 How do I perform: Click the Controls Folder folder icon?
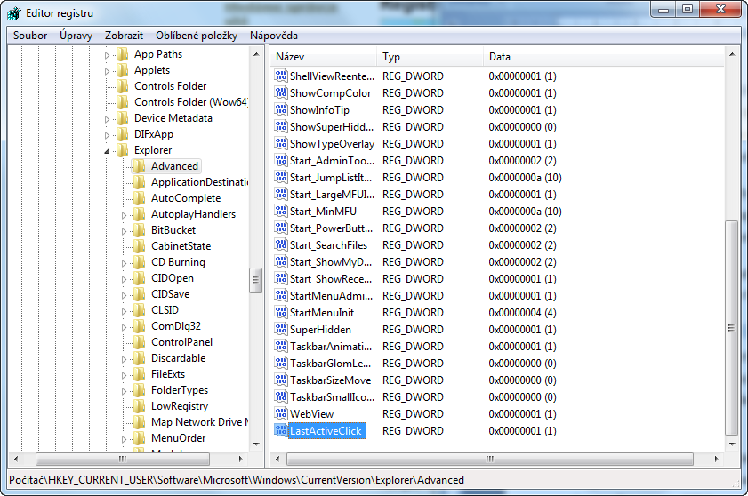(123, 86)
